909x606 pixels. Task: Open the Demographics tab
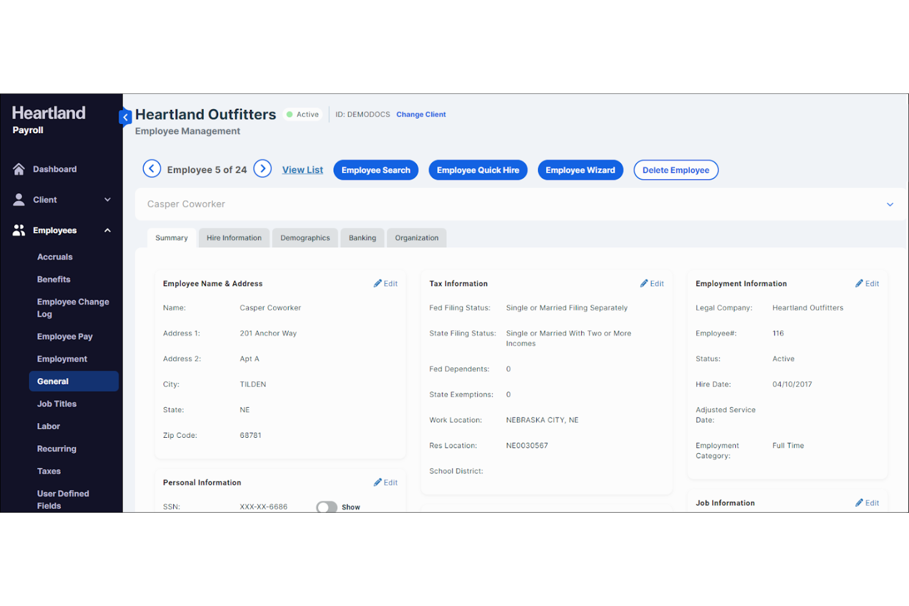[305, 238]
